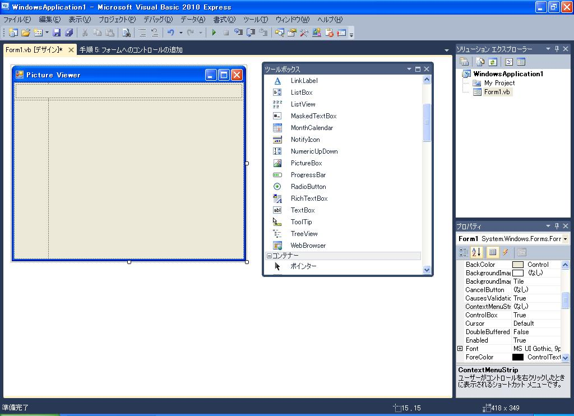
Task: Click the Save floppy disk icon
Action: click(x=57, y=33)
